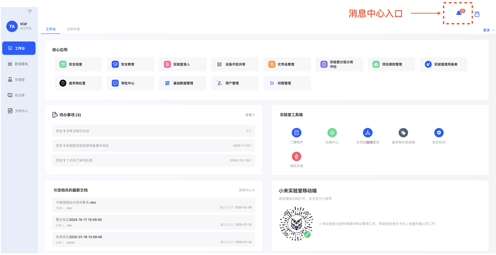The width and height of the screenshot is (496, 255).
Task: Open the 安全标识 tool
Action: [439, 136]
